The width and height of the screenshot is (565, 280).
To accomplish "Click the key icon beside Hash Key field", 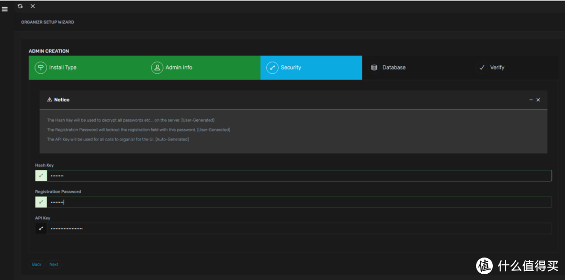I will 41,176.
